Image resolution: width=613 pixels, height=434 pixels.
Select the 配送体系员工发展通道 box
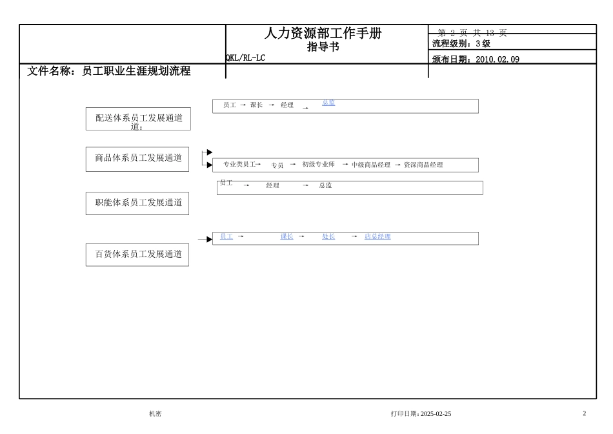(138, 119)
